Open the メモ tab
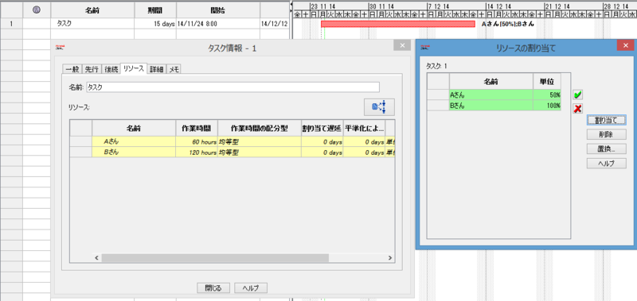This screenshot has height=301, width=637. (174, 69)
